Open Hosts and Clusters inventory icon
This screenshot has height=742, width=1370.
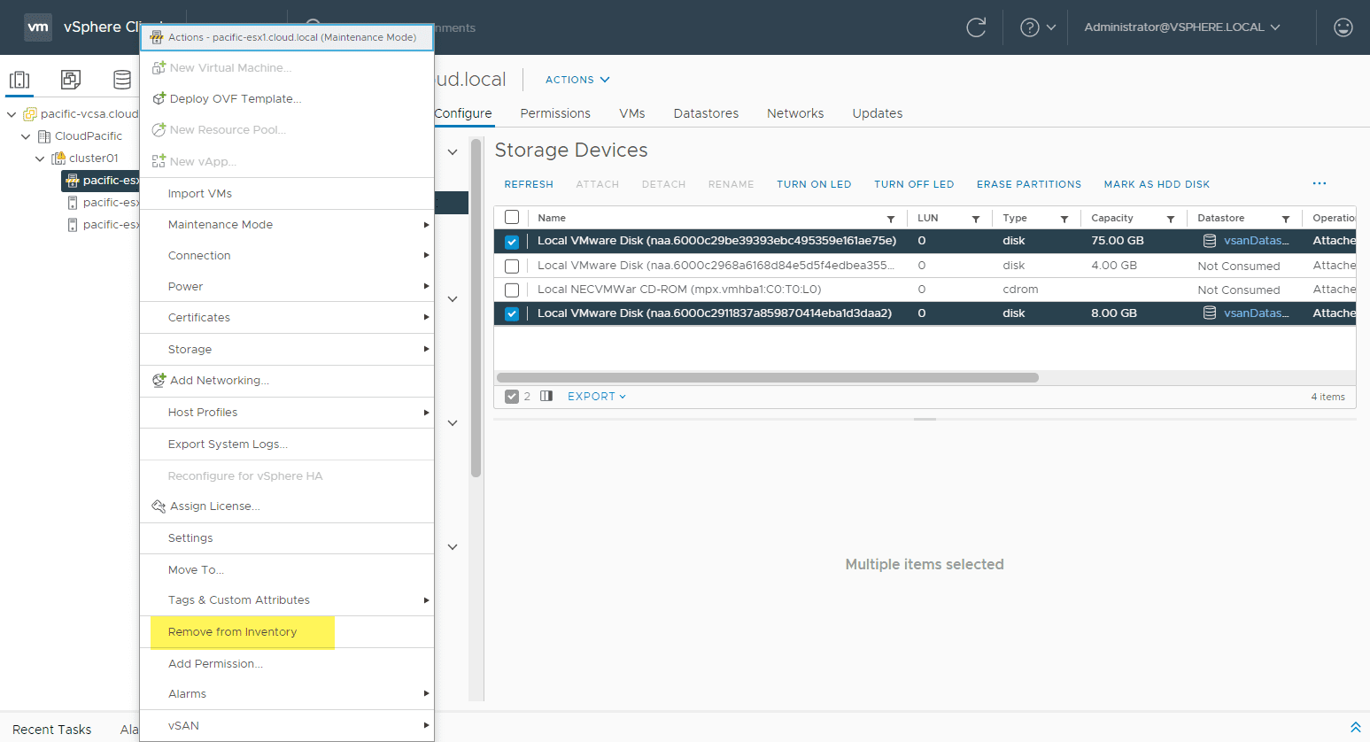click(x=19, y=80)
